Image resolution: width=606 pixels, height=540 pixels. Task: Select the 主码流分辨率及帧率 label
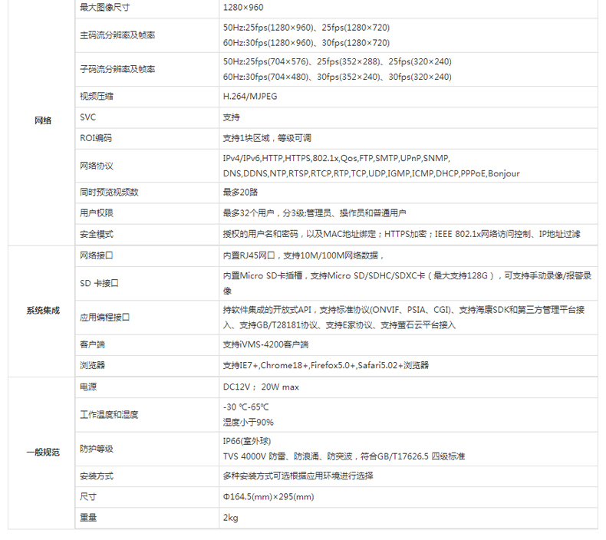(x=117, y=35)
